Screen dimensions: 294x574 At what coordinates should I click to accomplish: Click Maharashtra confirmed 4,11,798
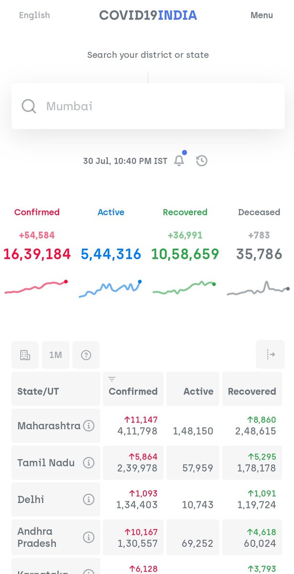click(137, 431)
